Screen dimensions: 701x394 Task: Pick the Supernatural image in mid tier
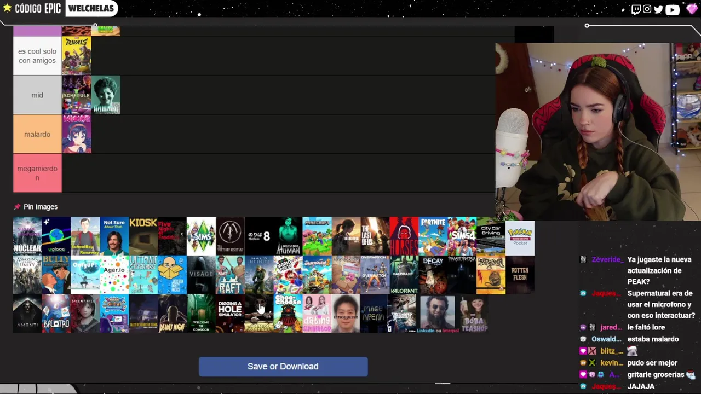point(106,95)
